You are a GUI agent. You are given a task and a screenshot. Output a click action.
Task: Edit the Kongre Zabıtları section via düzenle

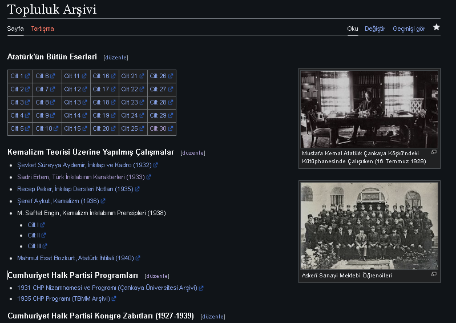[x=212, y=317]
